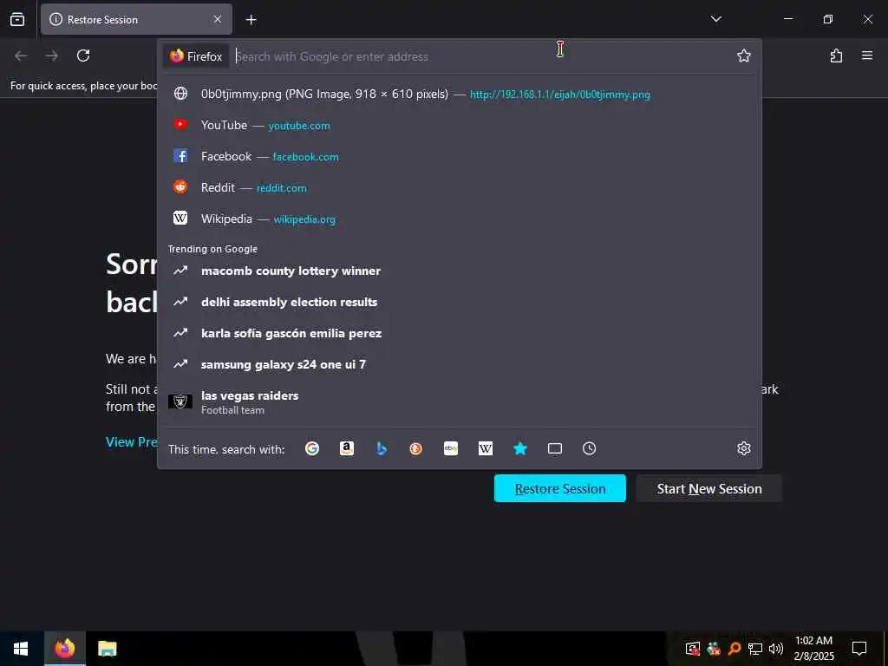Bookmark this page with star icon
This screenshot has width=888, height=666.
743,55
